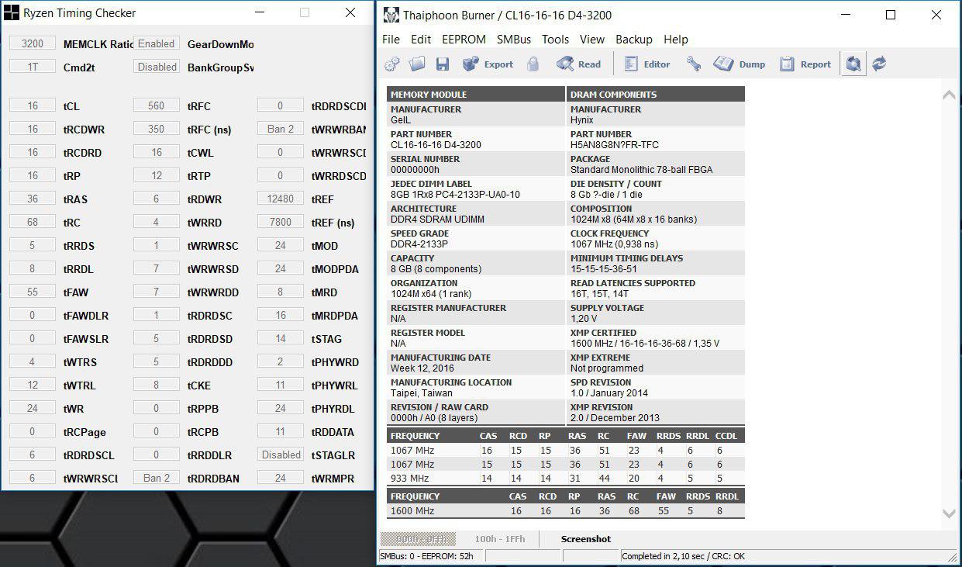Click the padlock write-protection icon
Image resolution: width=962 pixels, height=567 pixels.
[533, 64]
